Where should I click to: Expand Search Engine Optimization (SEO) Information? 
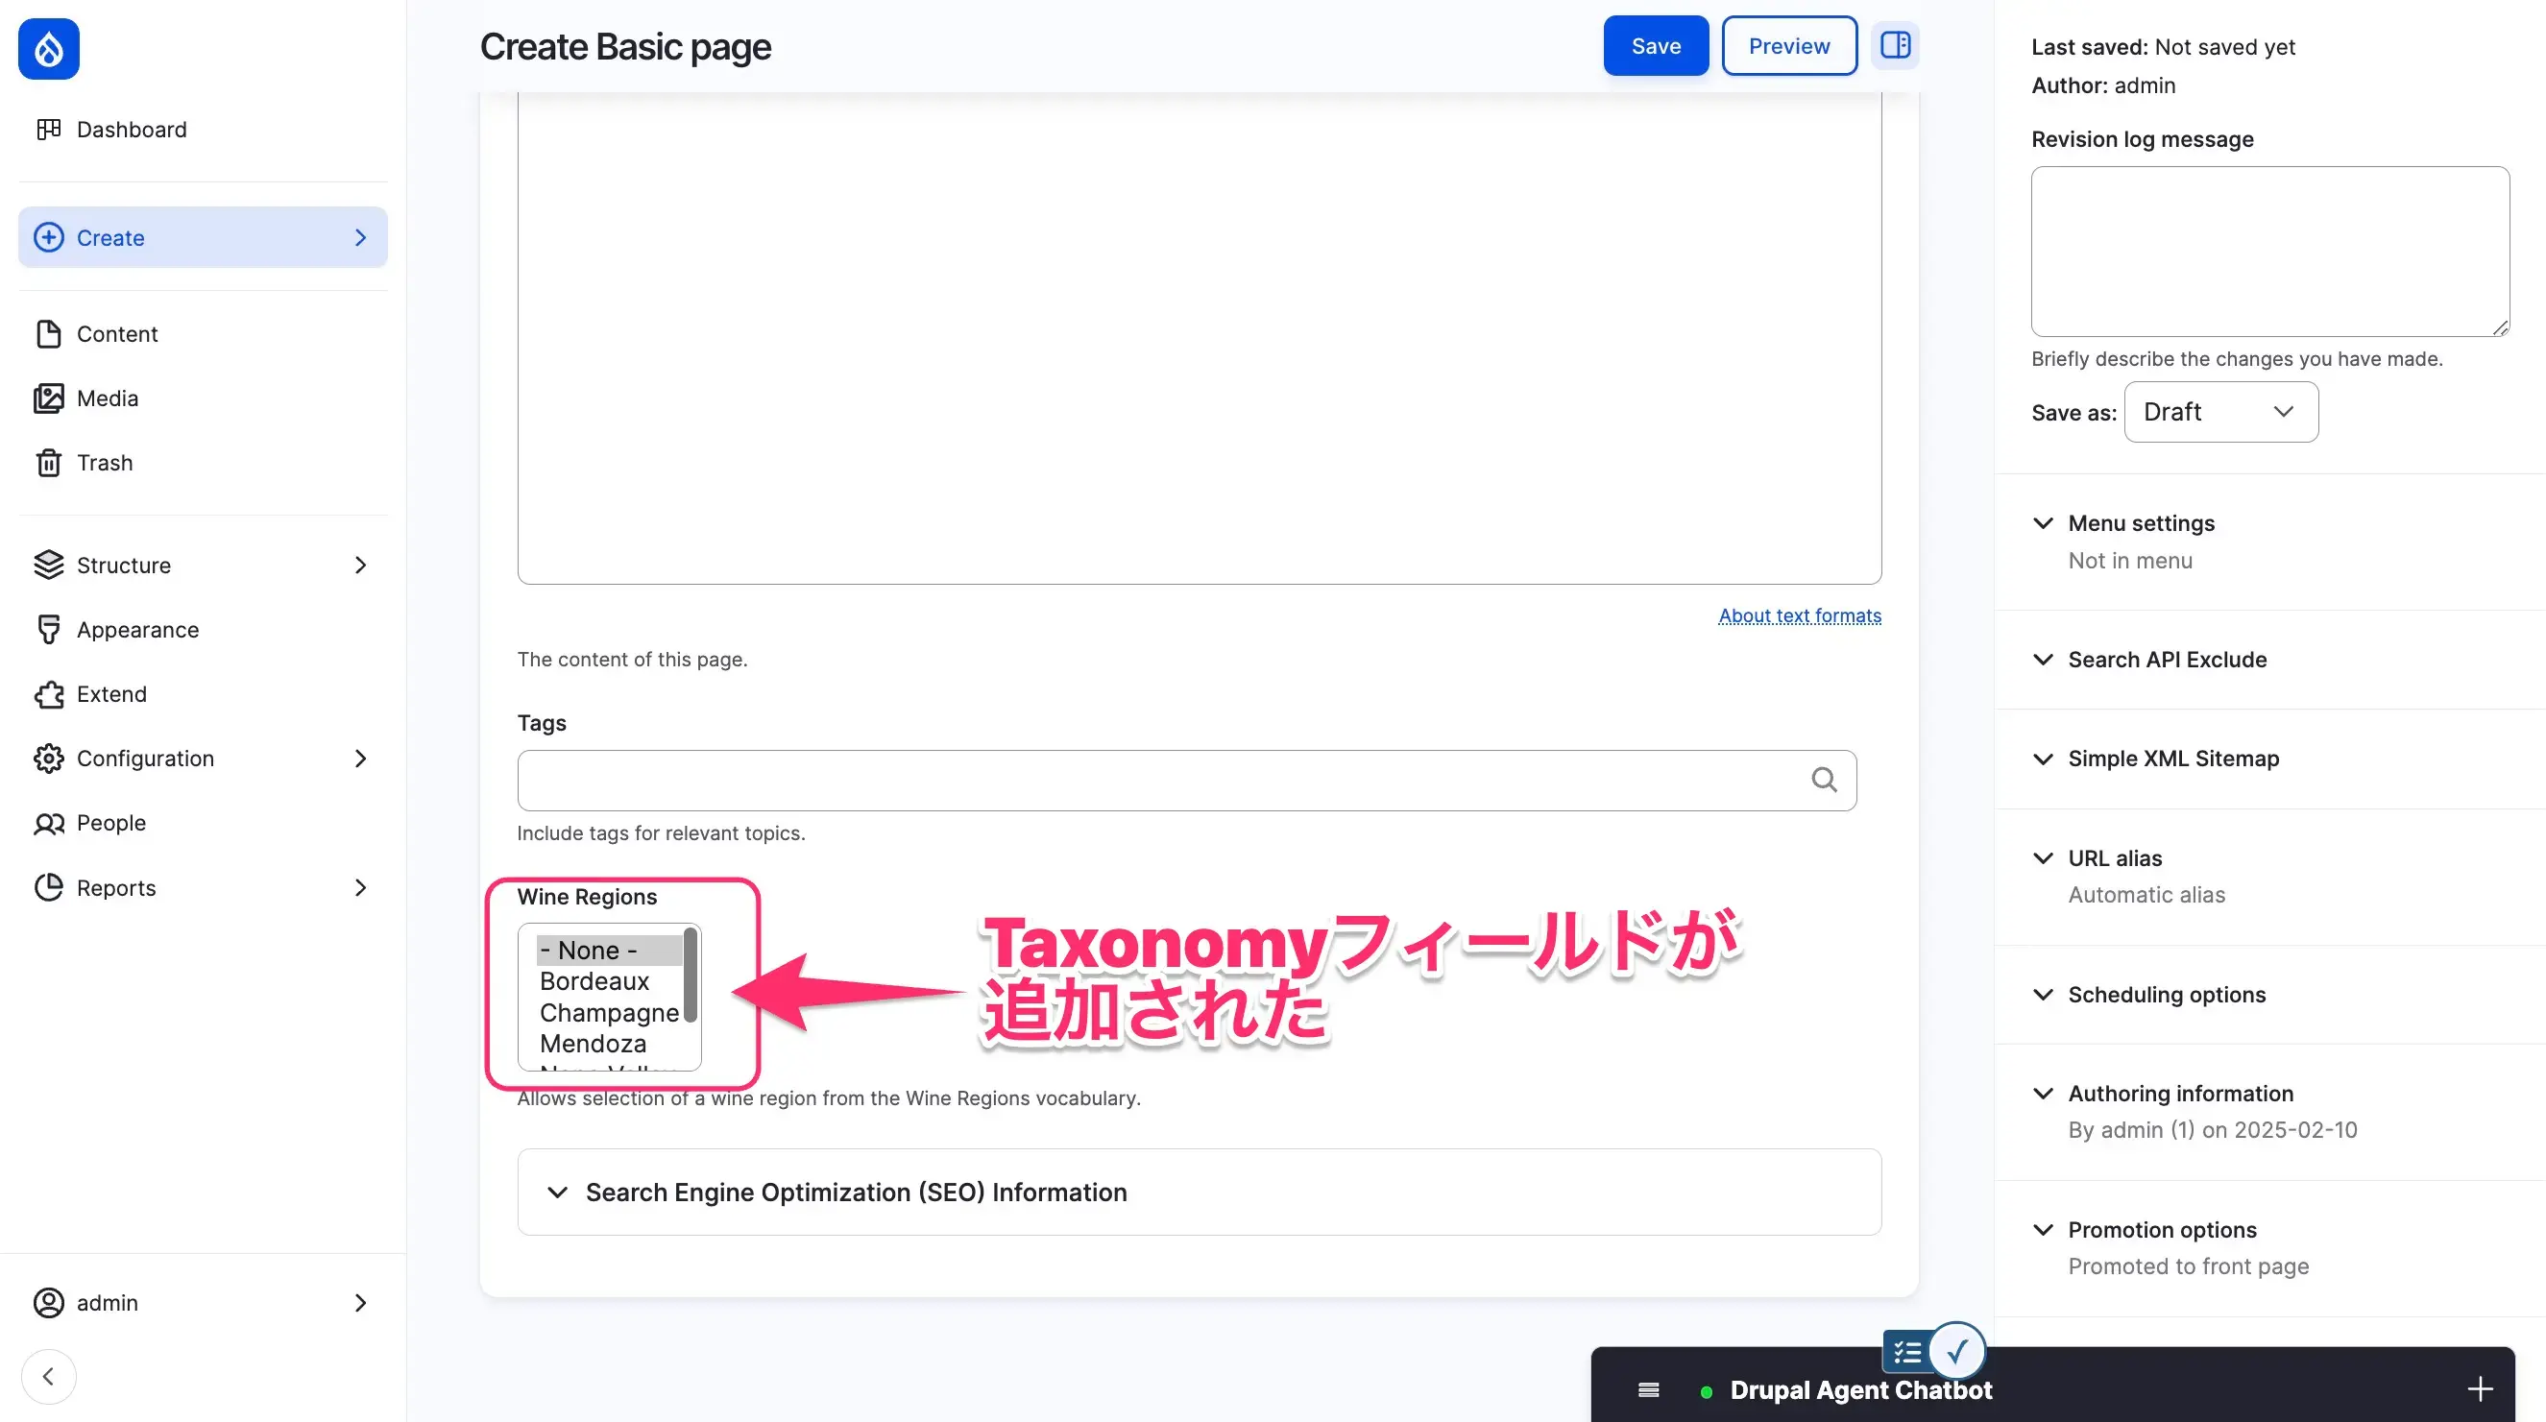[x=855, y=1192]
